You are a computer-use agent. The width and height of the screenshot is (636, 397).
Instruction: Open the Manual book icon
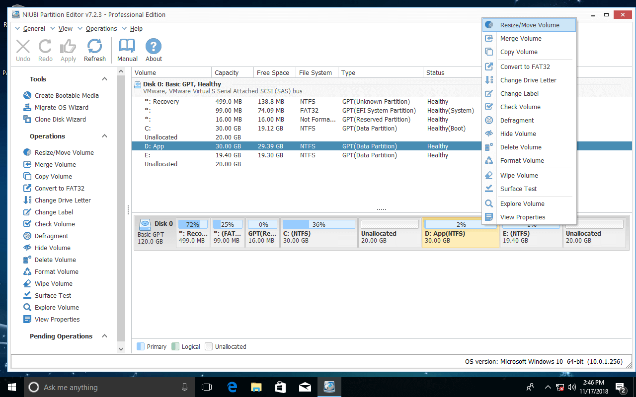(x=127, y=51)
